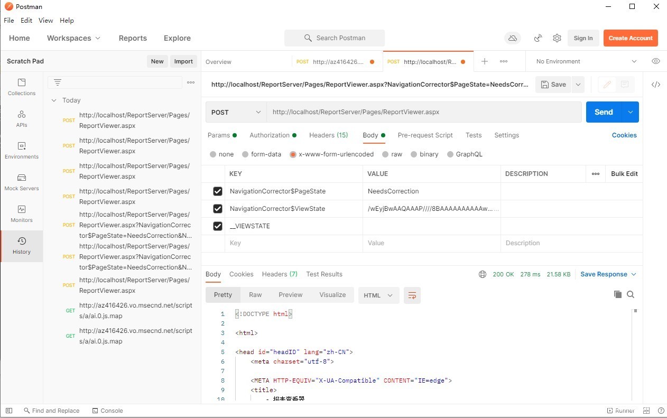667x418 pixels.
Task: Search the response with magnifier icon
Action: point(631,294)
